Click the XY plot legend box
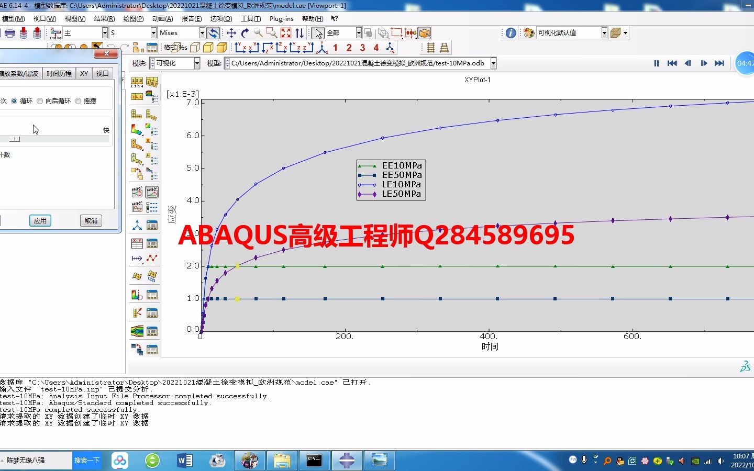 coord(391,180)
